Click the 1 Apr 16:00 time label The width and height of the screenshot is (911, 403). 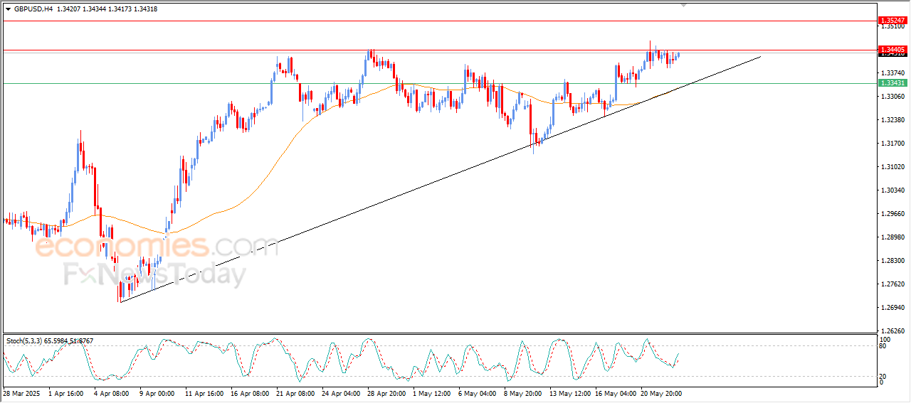[65, 392]
